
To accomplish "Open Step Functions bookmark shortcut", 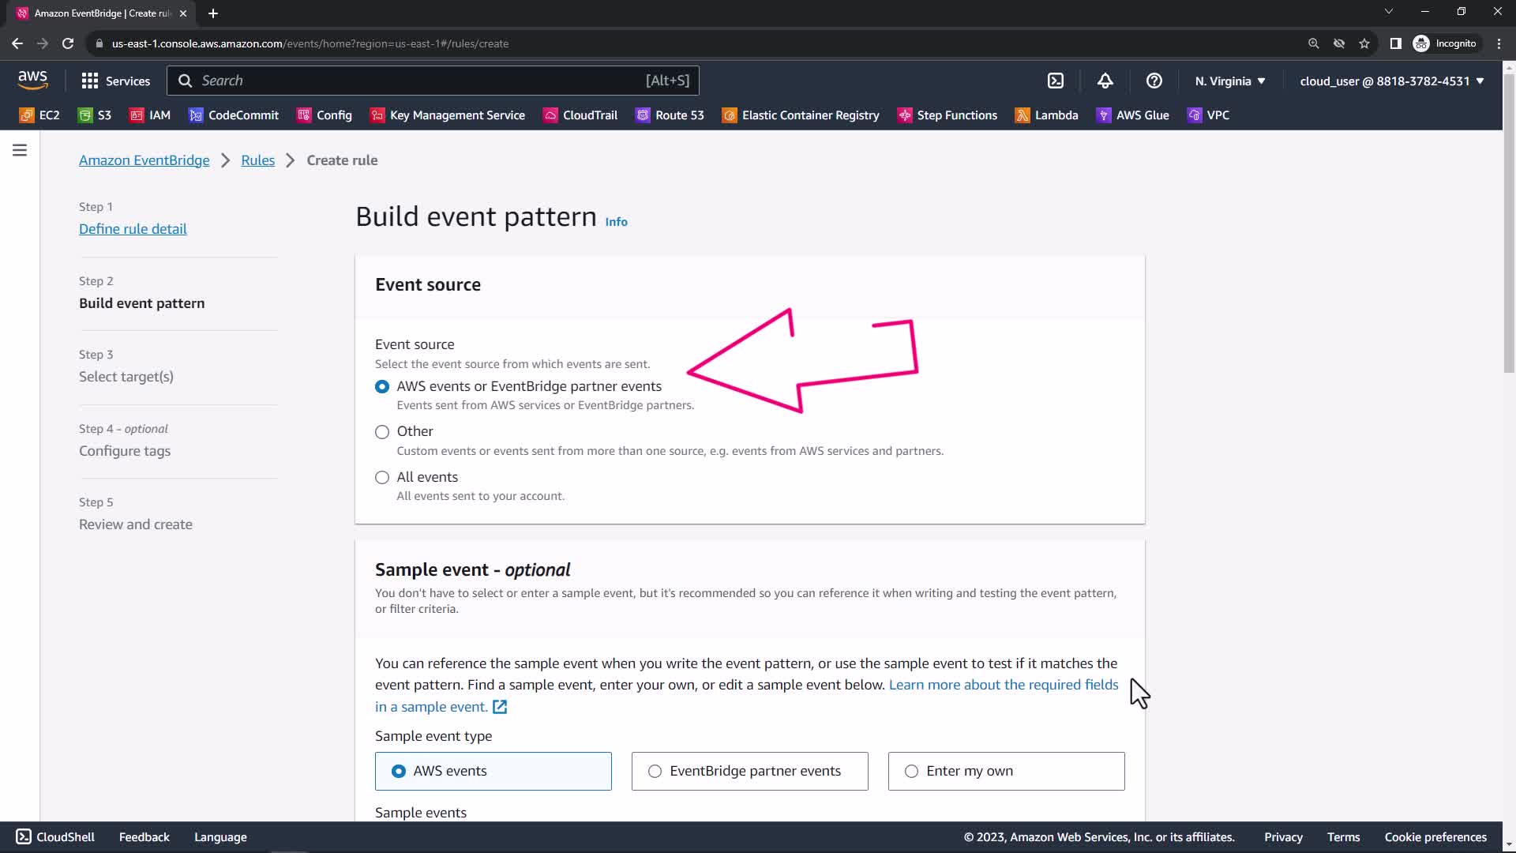I will pyautogui.click(x=947, y=115).
